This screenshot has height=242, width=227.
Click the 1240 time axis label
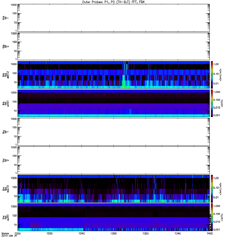click(81, 233)
